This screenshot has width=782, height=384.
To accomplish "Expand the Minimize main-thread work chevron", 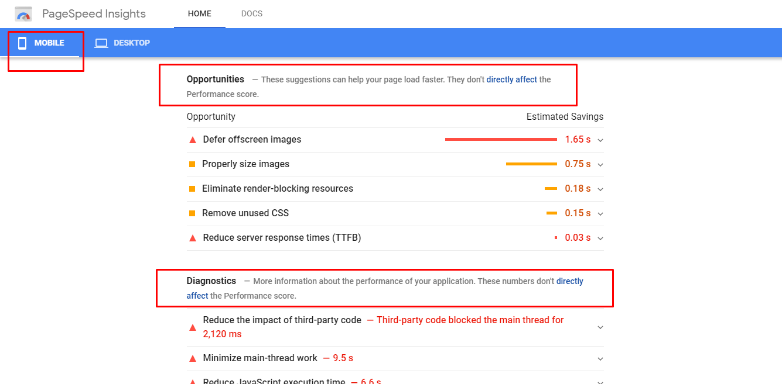I will coord(600,359).
